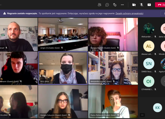Select the CELLENO video tile
The width and height of the screenshot is (165, 119).
(x=19, y=102)
